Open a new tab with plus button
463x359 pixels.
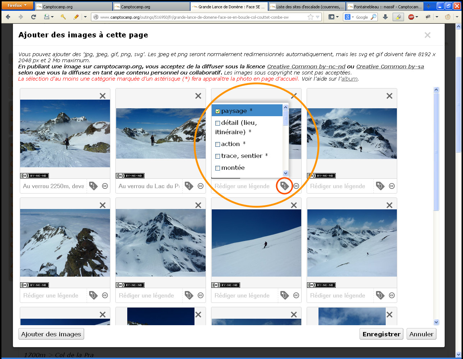pyautogui.click(x=428, y=6)
